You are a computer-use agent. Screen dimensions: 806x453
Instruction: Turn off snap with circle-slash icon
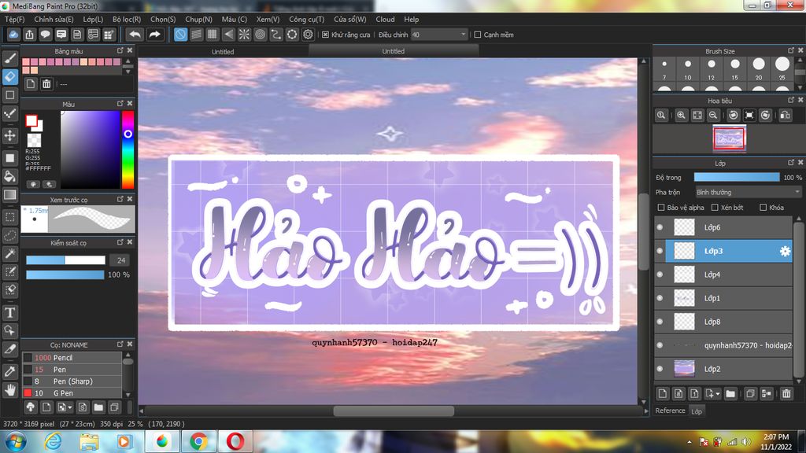(180, 35)
